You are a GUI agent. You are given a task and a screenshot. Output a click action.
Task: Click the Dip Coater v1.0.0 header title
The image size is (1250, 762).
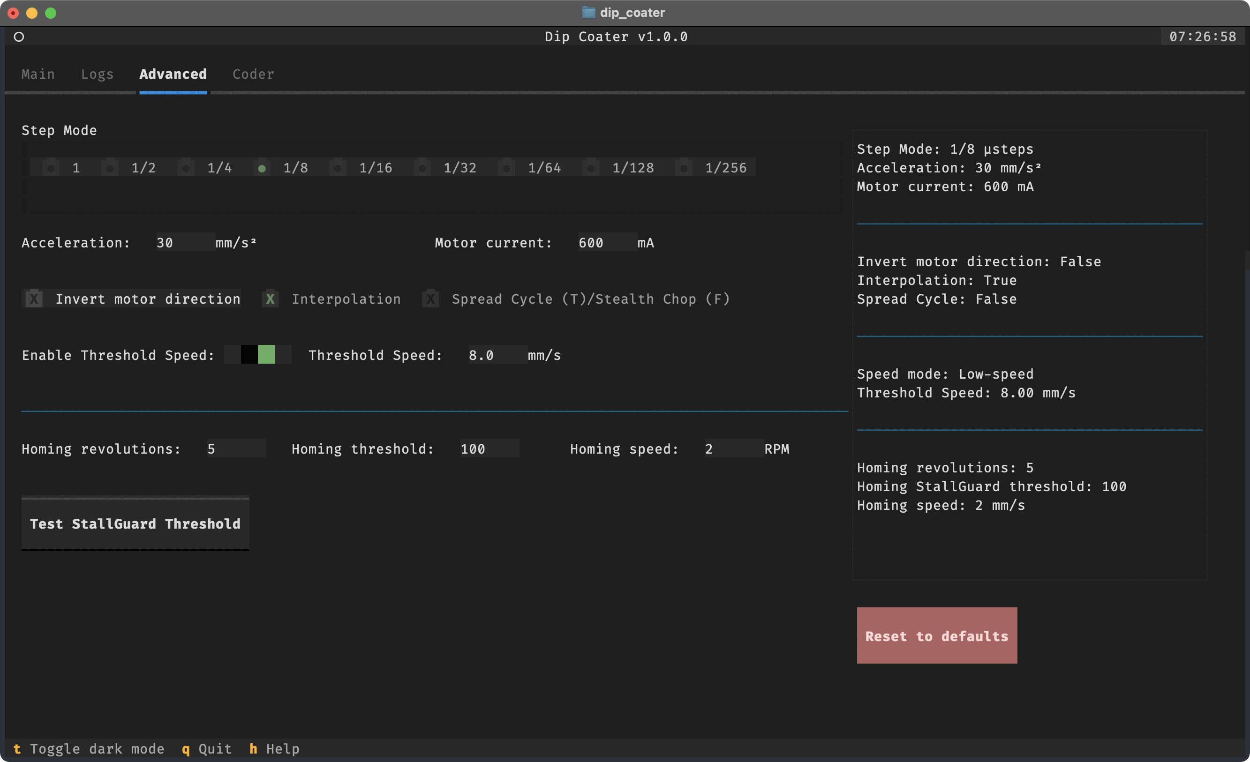[x=617, y=37]
